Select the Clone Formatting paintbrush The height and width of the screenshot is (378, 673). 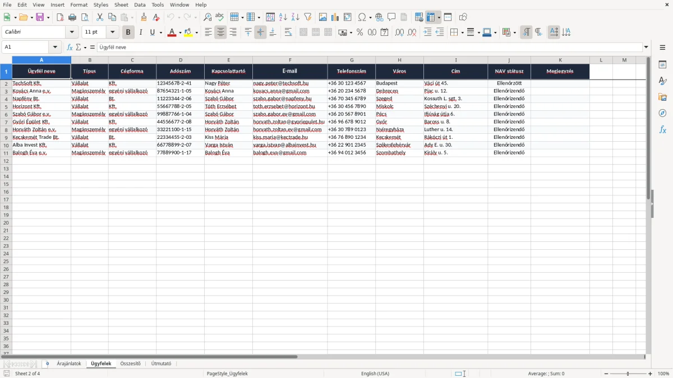coord(144,17)
